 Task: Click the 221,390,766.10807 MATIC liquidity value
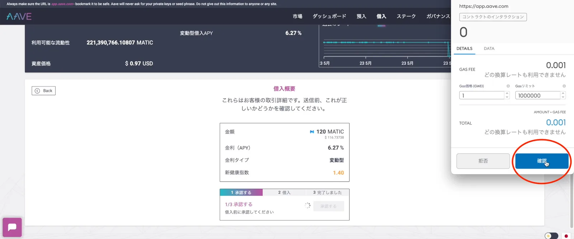coord(120,43)
